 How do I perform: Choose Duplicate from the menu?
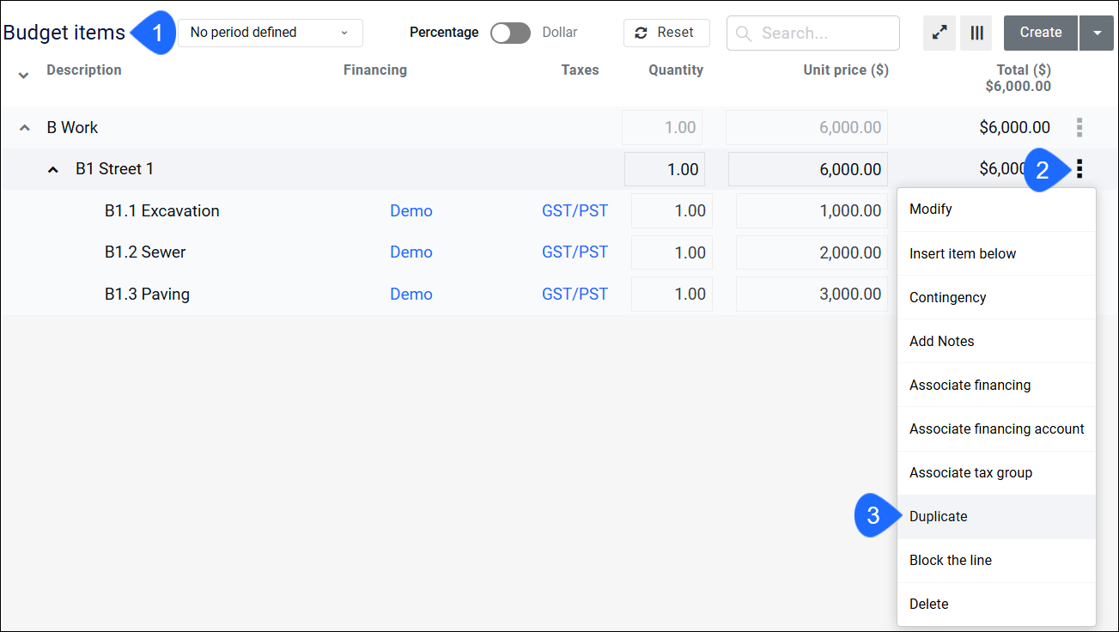click(996, 516)
